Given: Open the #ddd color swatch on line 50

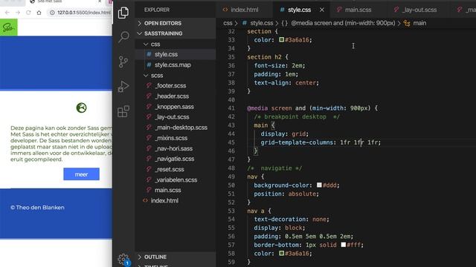Looking at the screenshot, I should 319,185.
